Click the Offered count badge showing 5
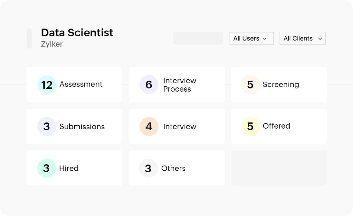 click(x=250, y=126)
